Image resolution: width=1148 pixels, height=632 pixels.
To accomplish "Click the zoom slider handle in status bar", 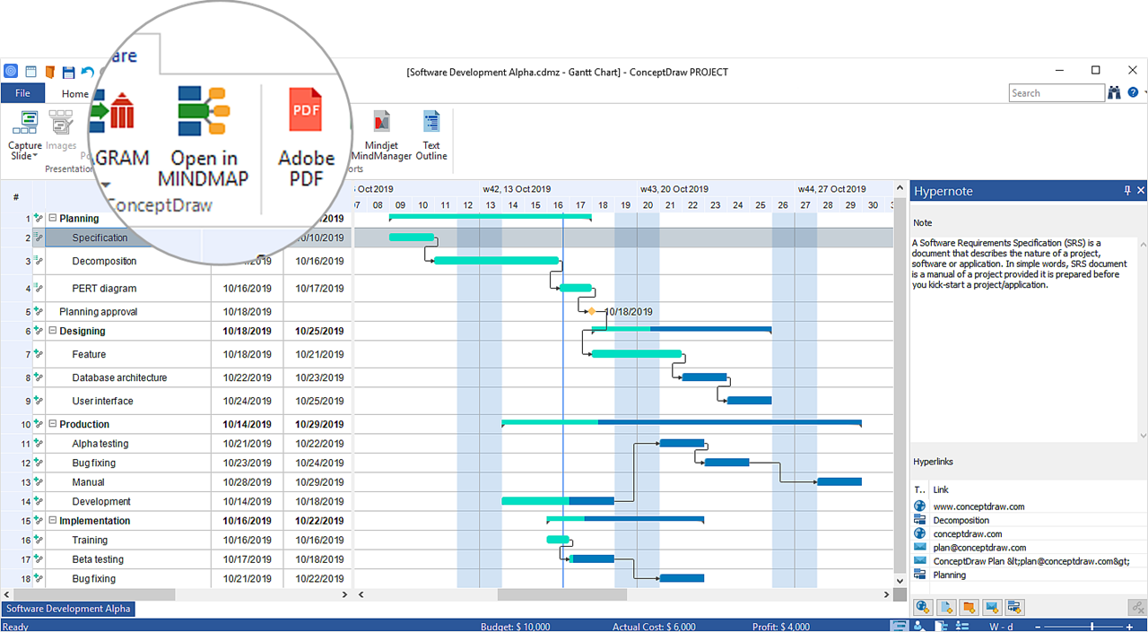I will pyautogui.click(x=1091, y=626).
